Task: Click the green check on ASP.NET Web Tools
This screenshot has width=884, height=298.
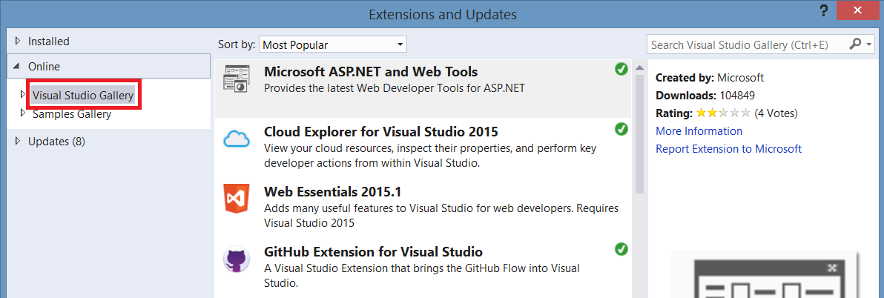Action: [x=621, y=69]
